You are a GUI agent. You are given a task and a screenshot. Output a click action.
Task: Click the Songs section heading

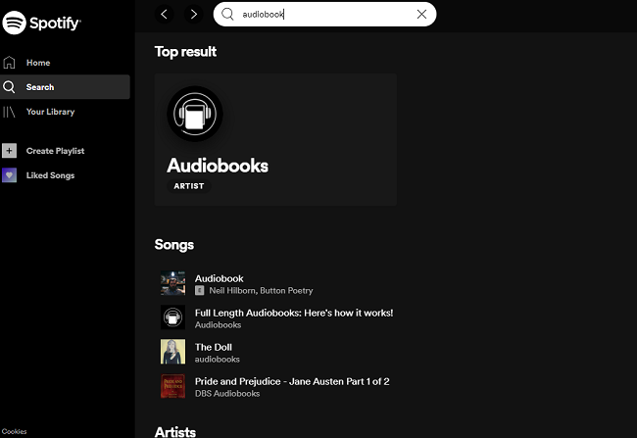[x=173, y=245]
